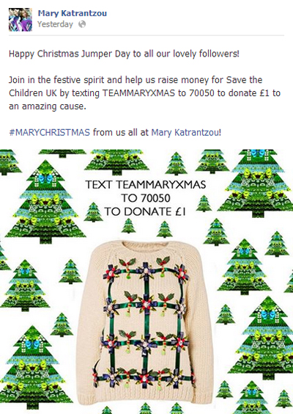Click the "an amazing cause." sentence ending
This screenshot has height=414, width=293.
(48, 106)
